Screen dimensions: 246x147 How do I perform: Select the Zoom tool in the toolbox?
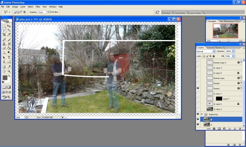(9, 71)
